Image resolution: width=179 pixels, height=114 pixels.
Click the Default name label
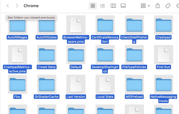pos(76,67)
